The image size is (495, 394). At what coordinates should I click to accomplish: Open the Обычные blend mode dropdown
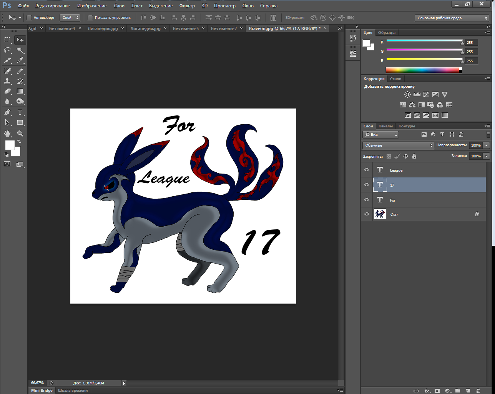(x=398, y=145)
